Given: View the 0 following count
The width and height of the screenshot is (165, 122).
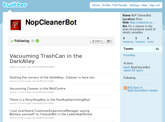Looking at the screenshot, I should pos(128,40).
